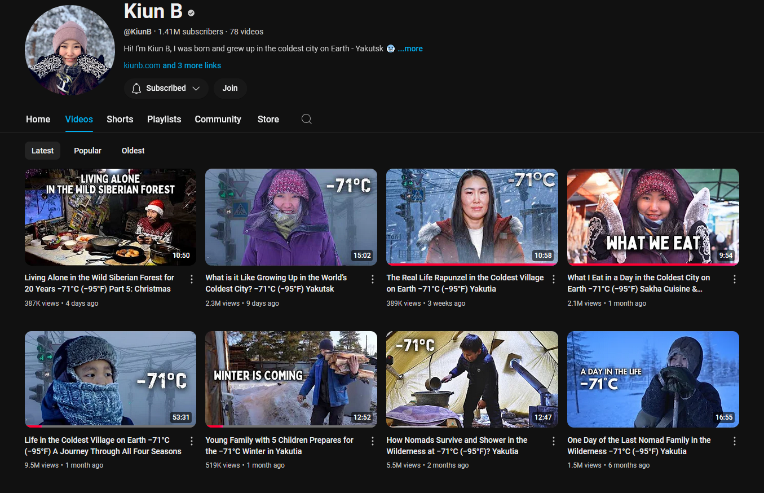Screen dimensions: 764x493
Task: Go to the Community tab
Action: [x=218, y=119]
